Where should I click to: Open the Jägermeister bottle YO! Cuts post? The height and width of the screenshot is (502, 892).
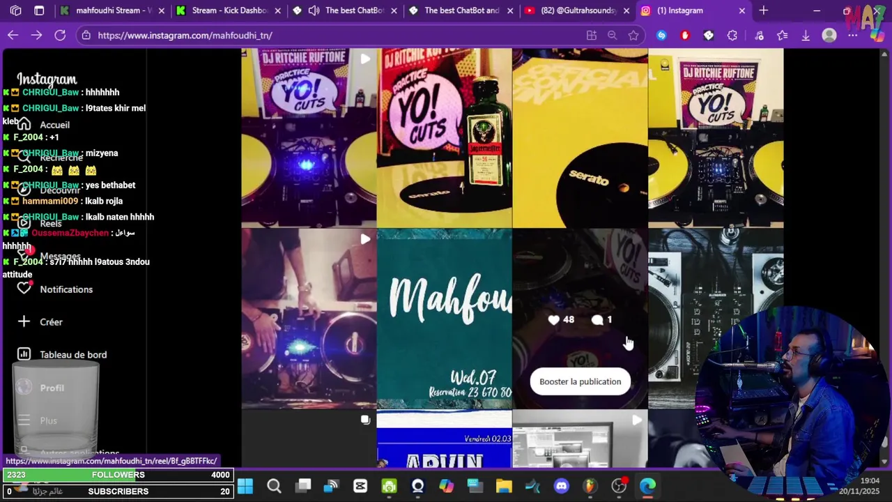pyautogui.click(x=444, y=138)
